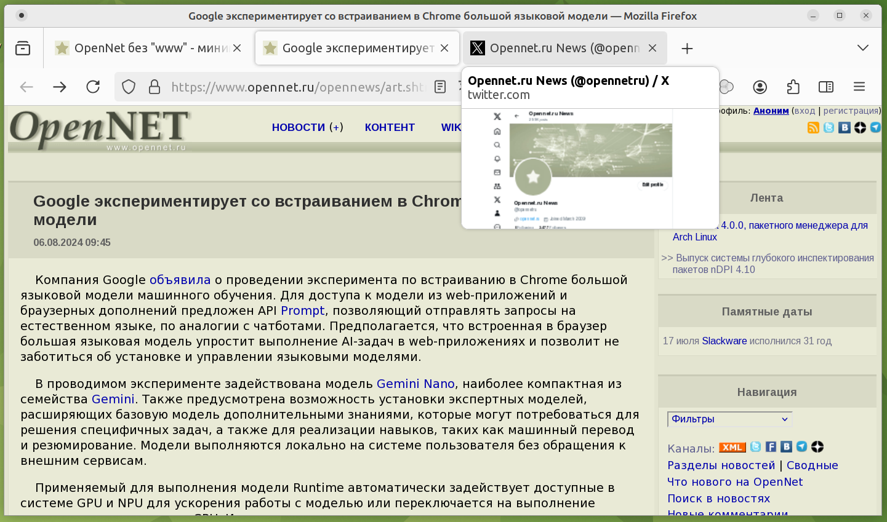Open the КОНТЕНТ menu link
The image size is (887, 522).
tap(390, 127)
